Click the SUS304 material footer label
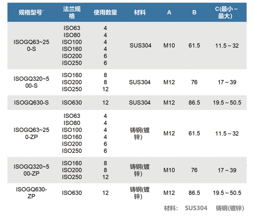This screenshot has width=257, height=219. coord(196,208)
